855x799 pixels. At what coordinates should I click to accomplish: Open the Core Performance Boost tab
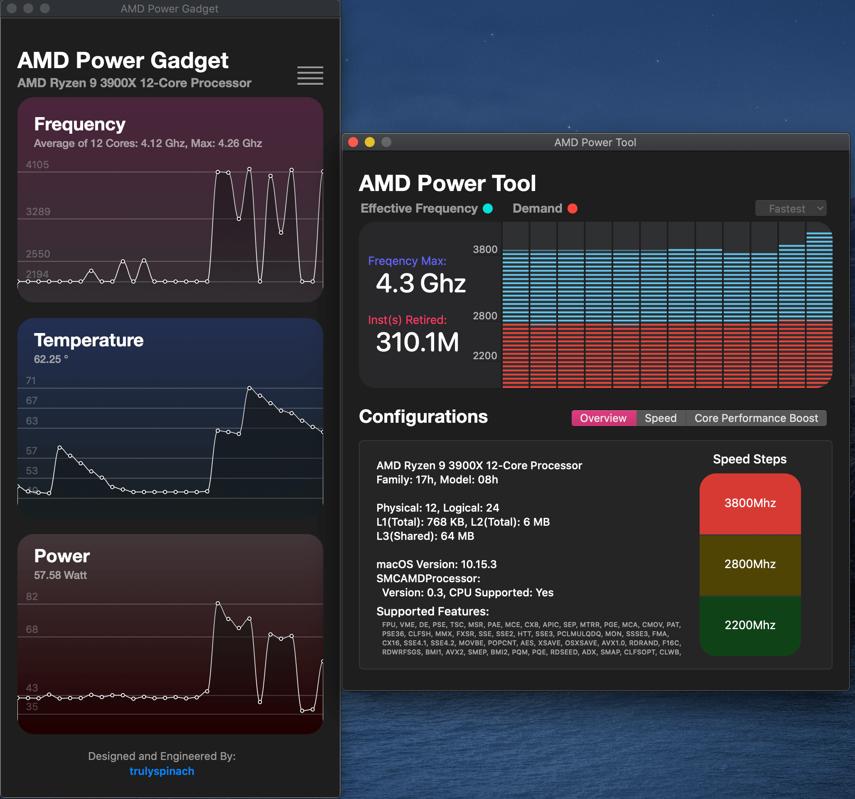point(756,418)
